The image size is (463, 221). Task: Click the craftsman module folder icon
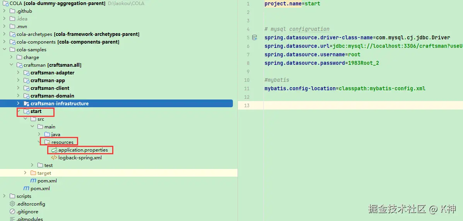19,65
